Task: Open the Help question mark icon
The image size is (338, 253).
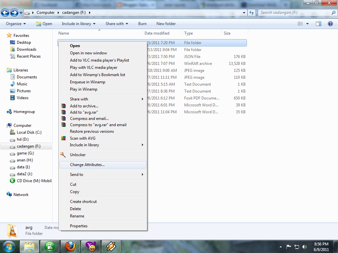Action: 330,24
